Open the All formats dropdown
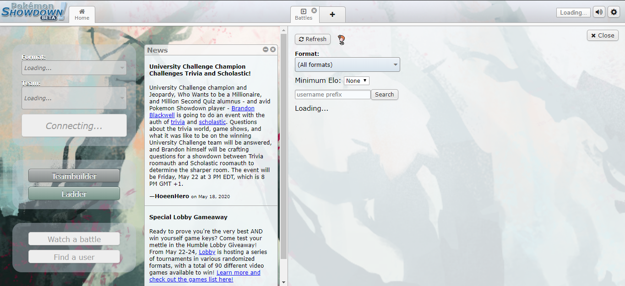Image resolution: width=625 pixels, height=286 pixels. coord(348,65)
